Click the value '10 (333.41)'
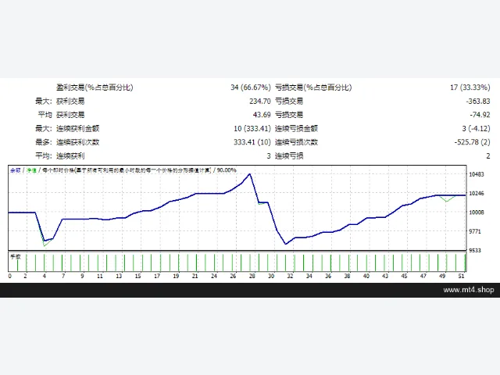The width and height of the screenshot is (500, 375). coord(252,128)
